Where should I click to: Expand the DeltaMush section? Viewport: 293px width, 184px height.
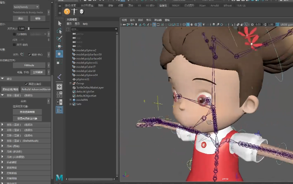(x=2, y=141)
